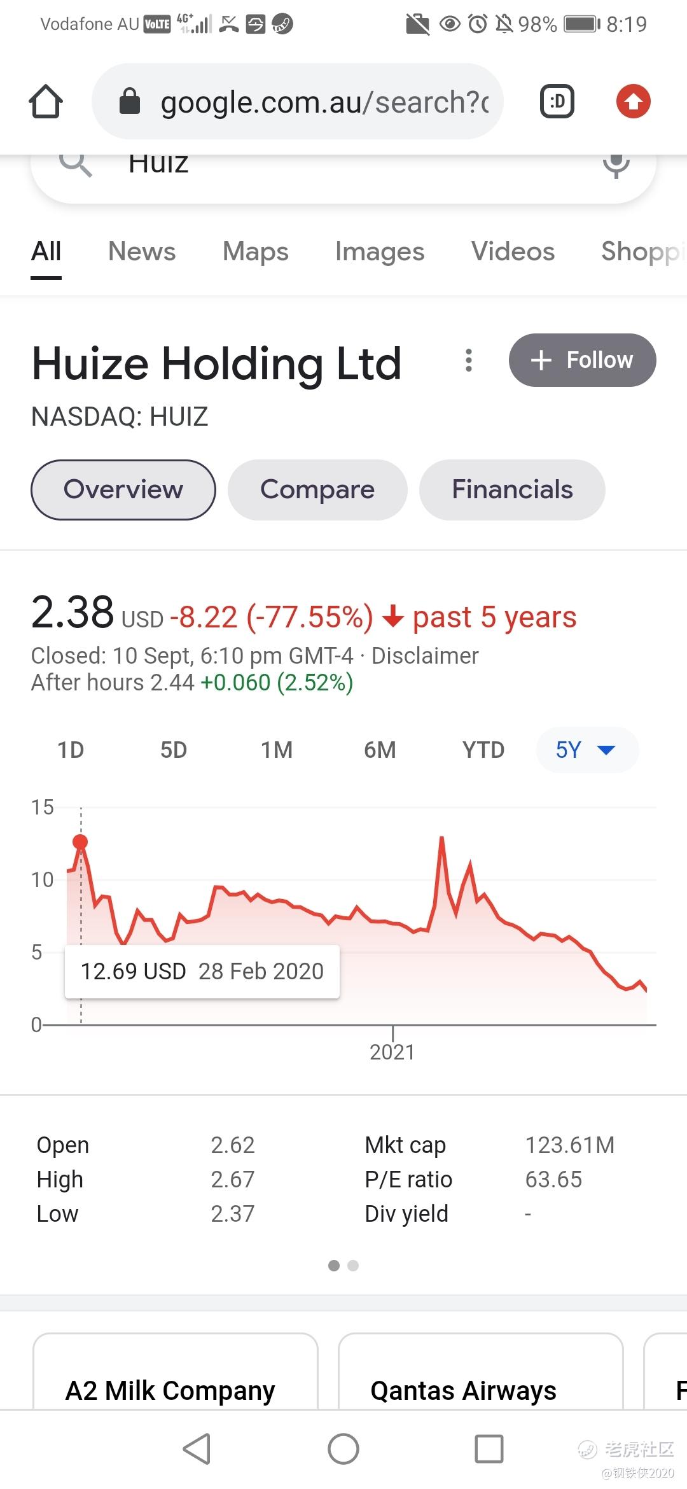Select the 1D chart range

point(71,750)
